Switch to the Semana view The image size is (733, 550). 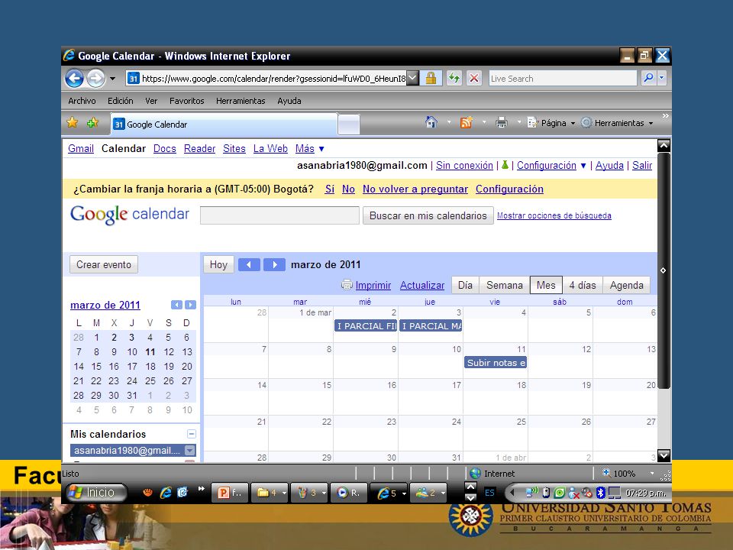[505, 285]
